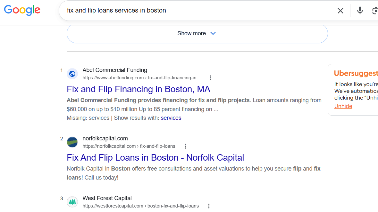
Task: Click the westforestcapital.com URL breadcrumb
Action: pos(140,206)
